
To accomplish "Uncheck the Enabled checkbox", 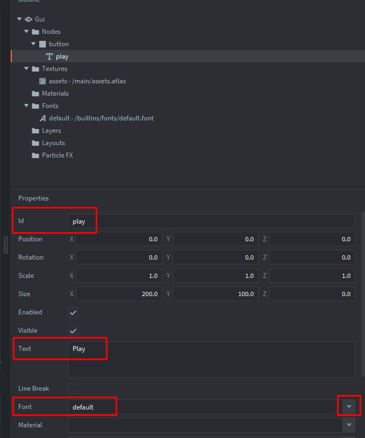I will pyautogui.click(x=73, y=312).
